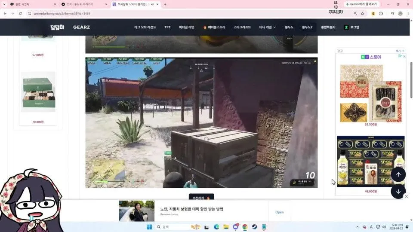Reload the current page
Screen dimensions: 413x232
pyautogui.click(x=20, y=13)
